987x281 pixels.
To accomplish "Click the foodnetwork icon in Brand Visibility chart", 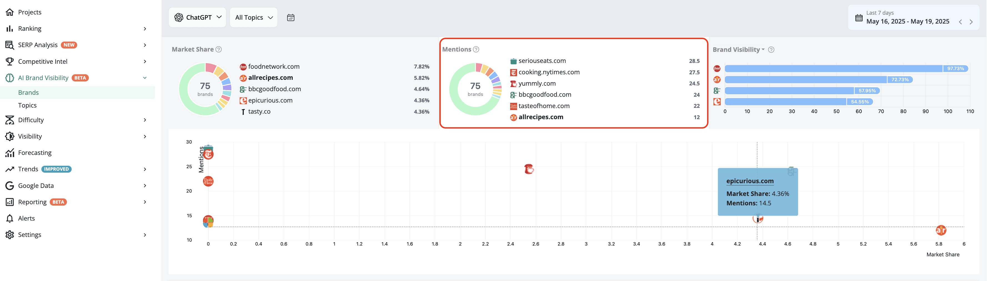I will 717,68.
